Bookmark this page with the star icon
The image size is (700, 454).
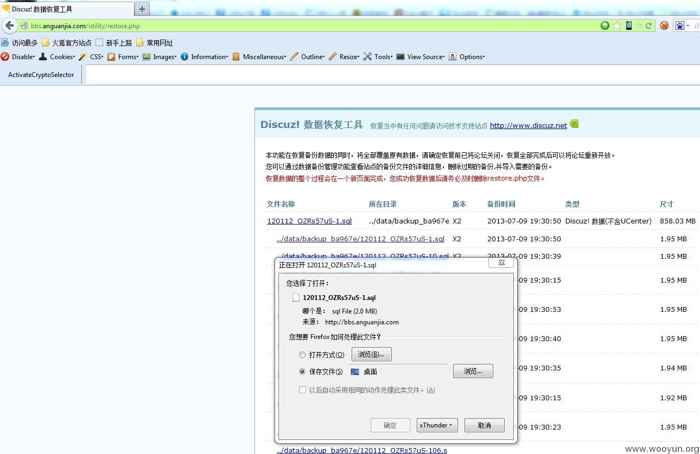(x=617, y=25)
